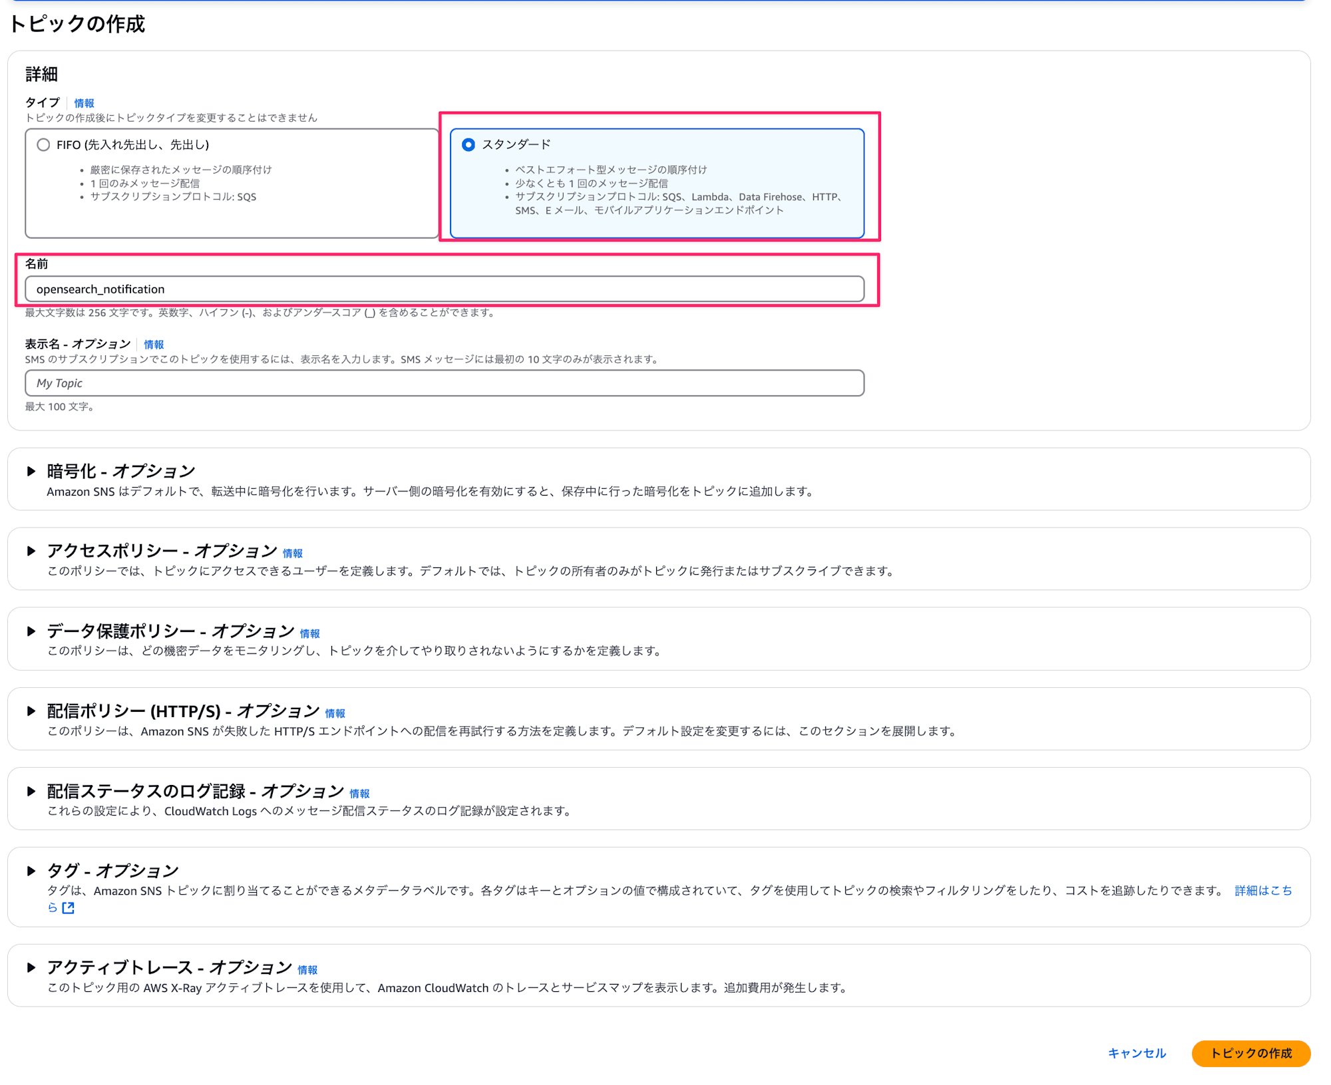Select the FIFO topic type radio button
The width and height of the screenshot is (1331, 1085).
click(43, 145)
